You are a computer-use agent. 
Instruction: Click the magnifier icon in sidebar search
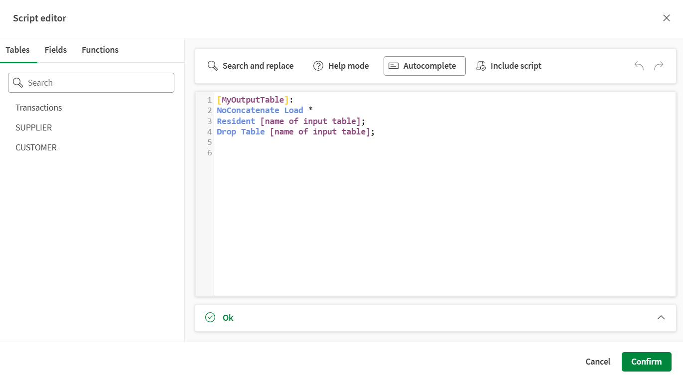pyautogui.click(x=18, y=83)
